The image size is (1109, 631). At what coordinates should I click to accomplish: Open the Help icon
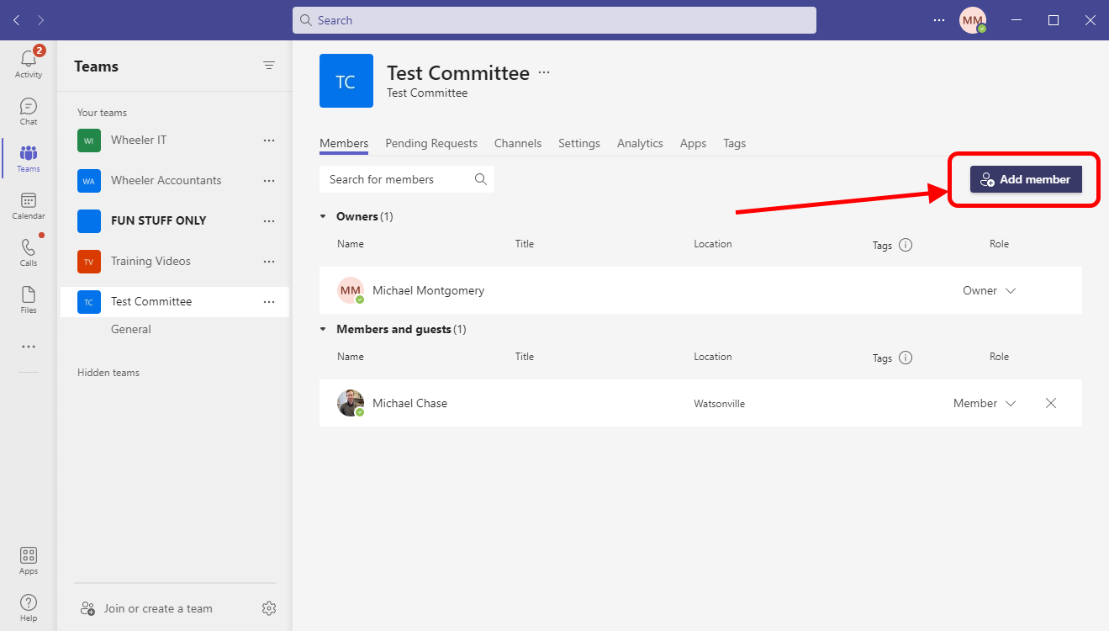(x=29, y=607)
